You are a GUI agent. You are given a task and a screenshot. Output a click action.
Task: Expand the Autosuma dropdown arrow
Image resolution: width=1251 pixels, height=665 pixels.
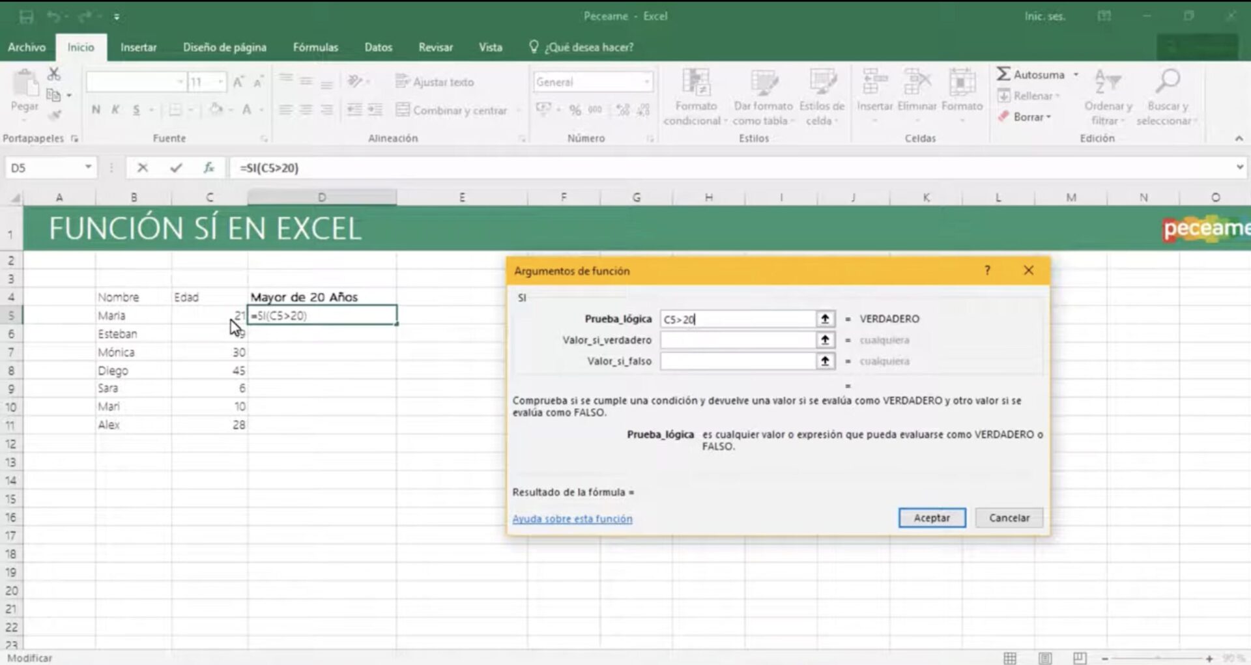coord(1076,74)
